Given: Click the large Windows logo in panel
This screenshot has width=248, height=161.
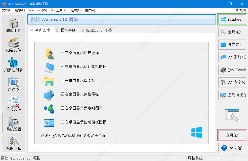Looking at the screenshot, I should (197, 132).
